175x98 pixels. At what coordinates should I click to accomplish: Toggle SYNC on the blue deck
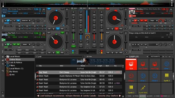[x=62, y=29]
